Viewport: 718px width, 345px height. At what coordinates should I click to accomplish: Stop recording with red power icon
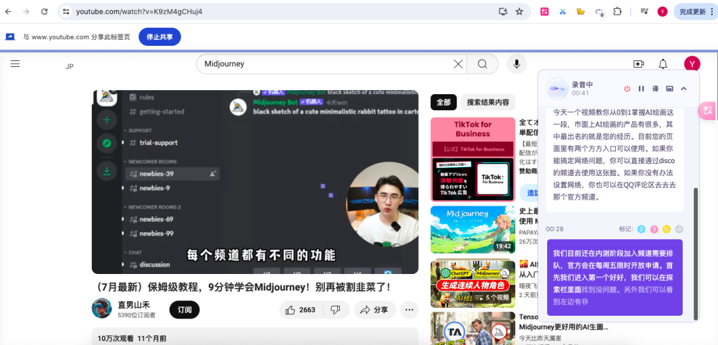(x=627, y=89)
